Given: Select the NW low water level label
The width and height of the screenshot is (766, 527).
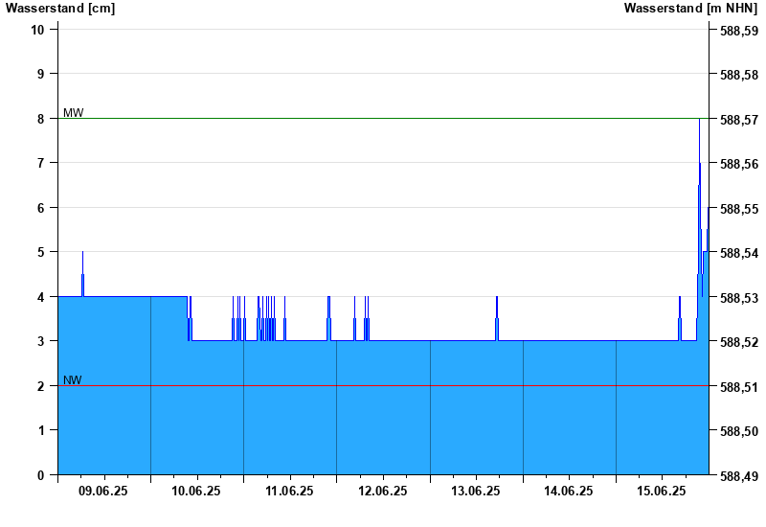Looking at the screenshot, I should click(x=72, y=380).
